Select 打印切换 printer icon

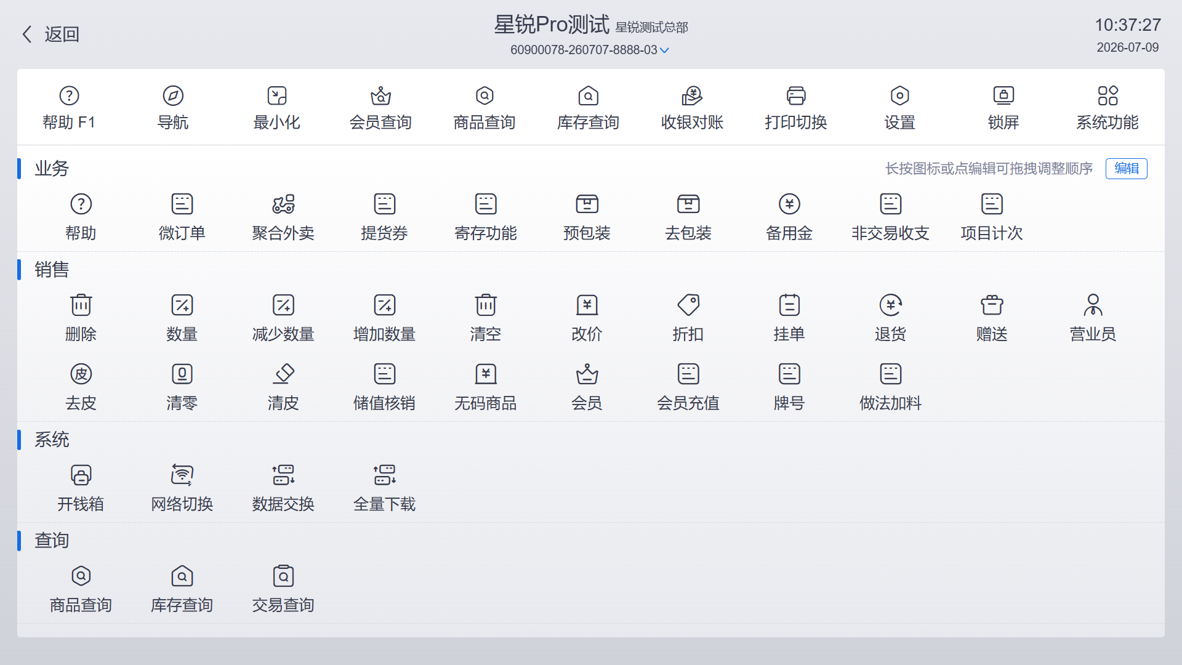[x=796, y=108]
